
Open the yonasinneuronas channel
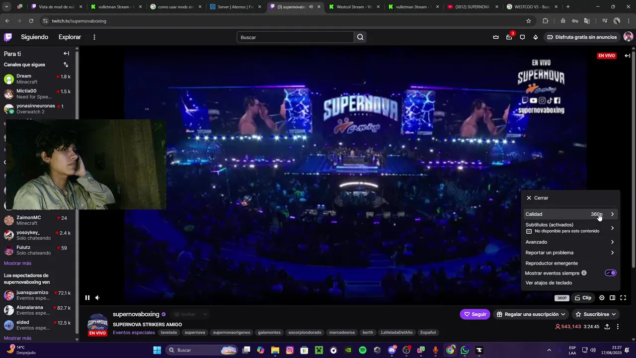click(37, 109)
